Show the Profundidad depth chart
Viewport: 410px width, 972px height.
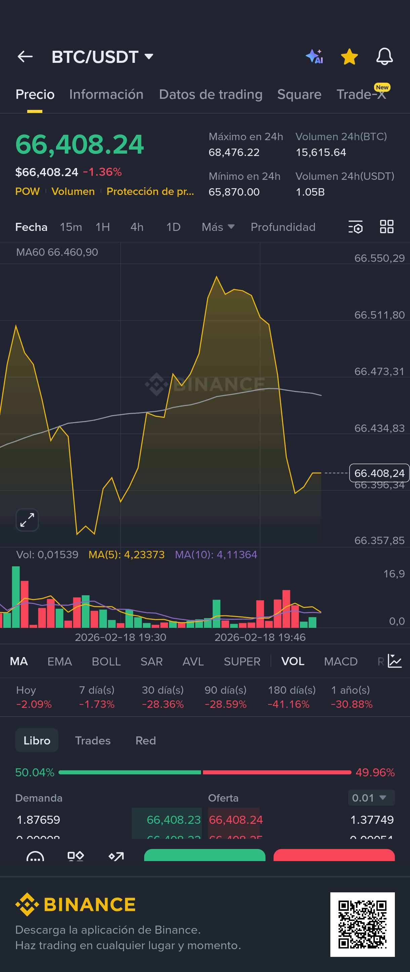pos(283,227)
